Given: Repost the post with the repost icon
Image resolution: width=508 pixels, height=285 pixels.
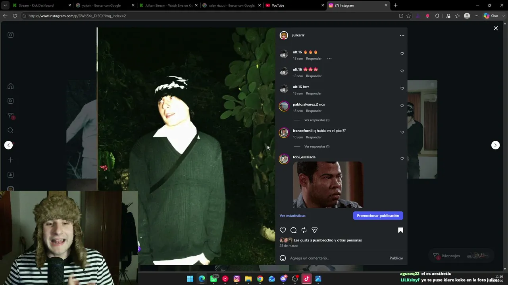Looking at the screenshot, I should 304,230.
